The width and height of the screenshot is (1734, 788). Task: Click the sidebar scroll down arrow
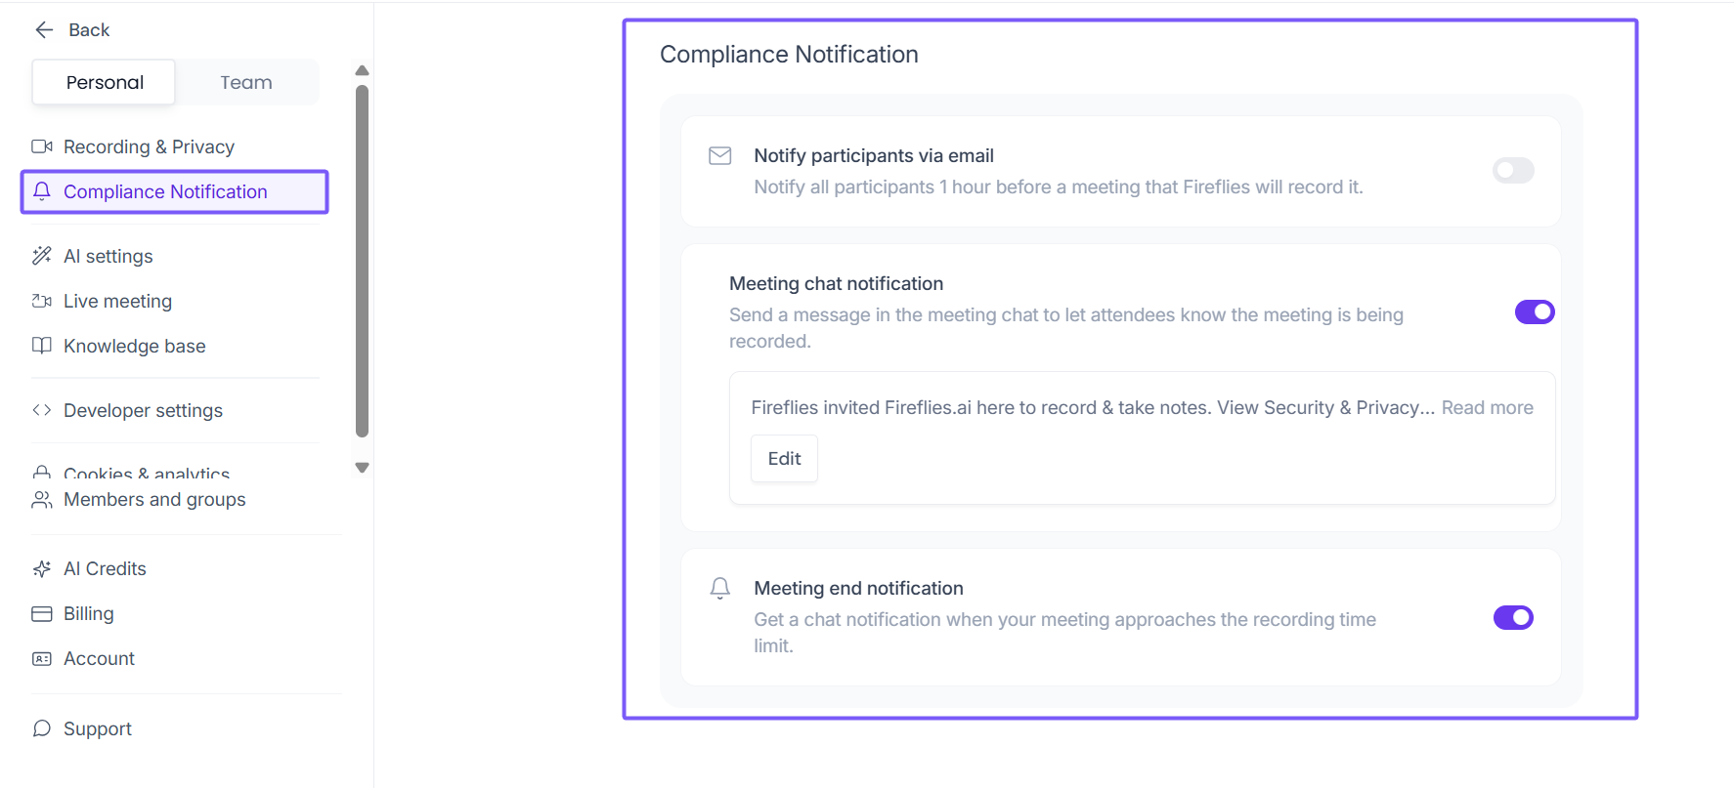(x=362, y=468)
